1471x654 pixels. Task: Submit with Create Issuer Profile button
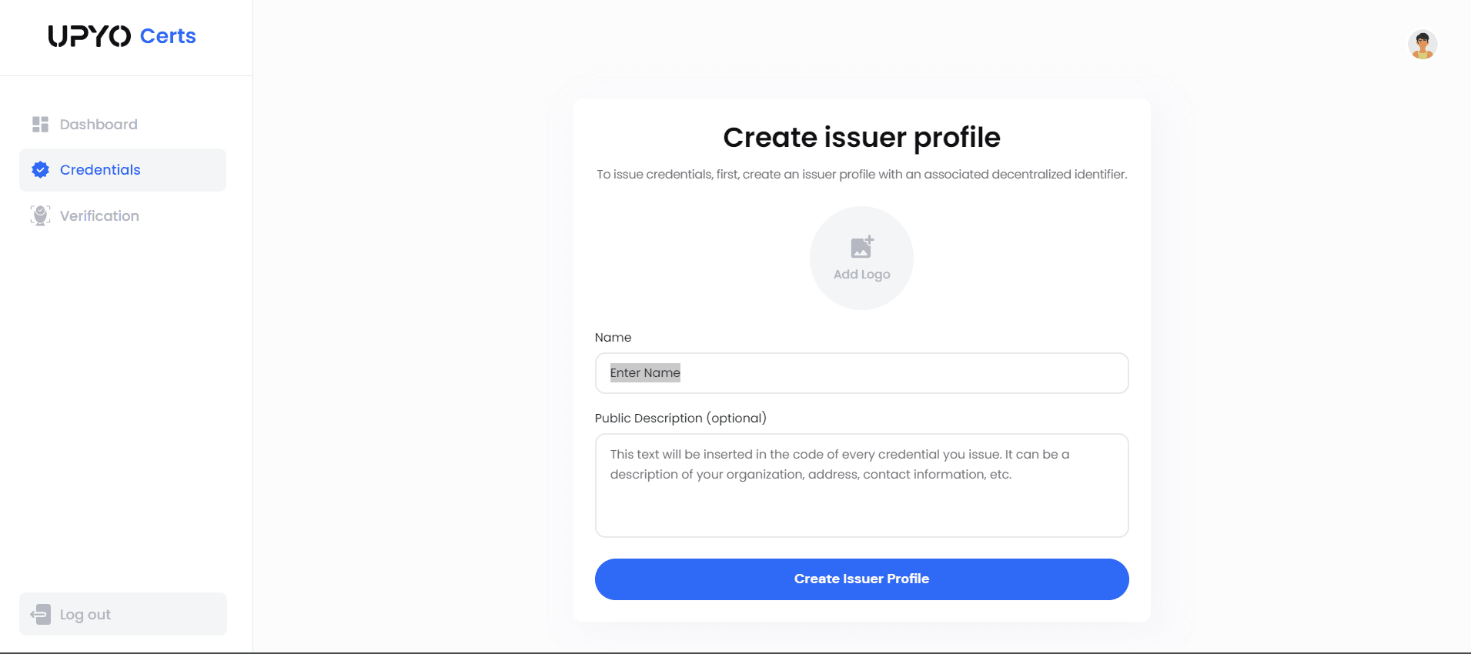(x=862, y=579)
